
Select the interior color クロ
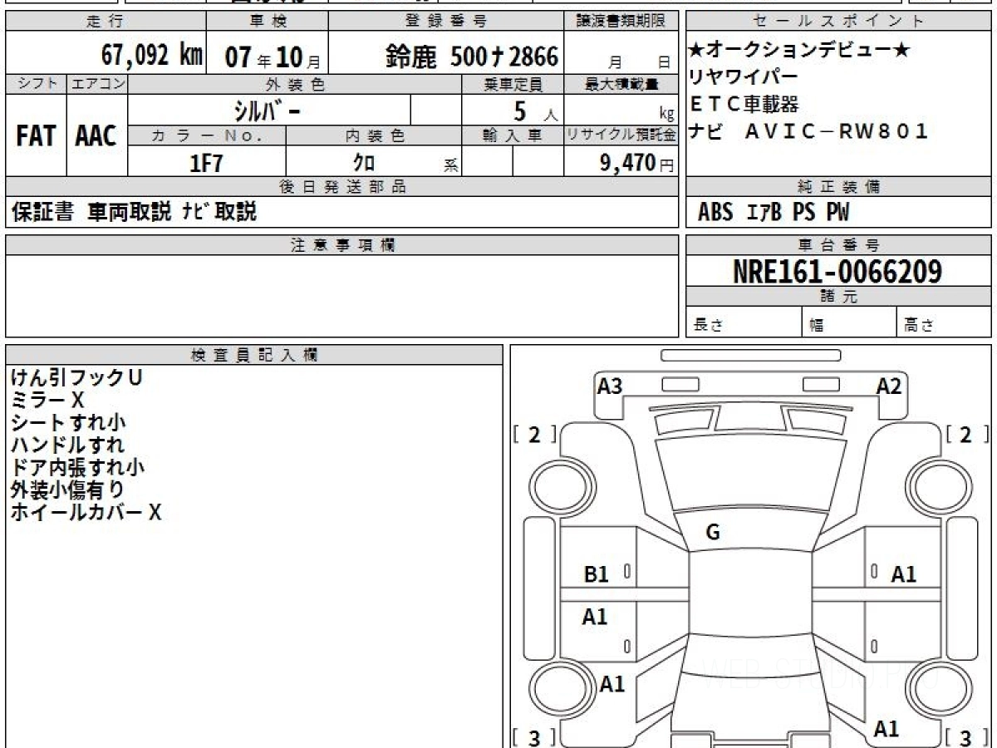[364, 163]
